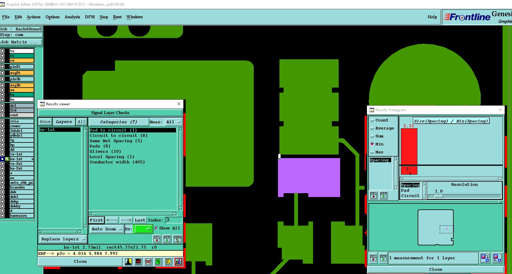The image size is (512, 274).
Task: Toggle checkbox for the drl layer
Action: tap(2, 106)
